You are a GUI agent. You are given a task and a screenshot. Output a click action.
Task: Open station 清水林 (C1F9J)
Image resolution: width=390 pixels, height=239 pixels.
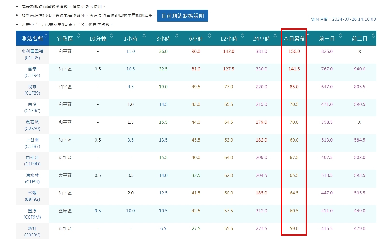[x=32, y=179]
